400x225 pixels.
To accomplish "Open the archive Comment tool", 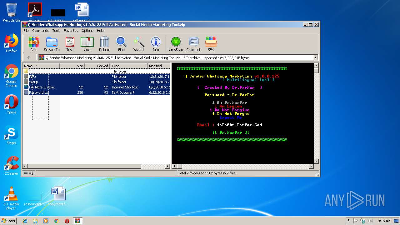I will click(x=193, y=44).
